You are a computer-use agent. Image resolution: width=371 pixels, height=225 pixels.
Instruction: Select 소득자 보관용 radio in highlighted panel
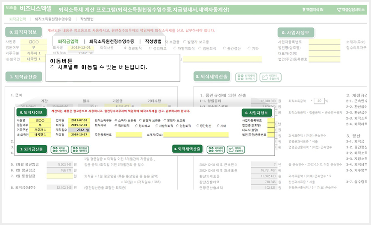116,120
